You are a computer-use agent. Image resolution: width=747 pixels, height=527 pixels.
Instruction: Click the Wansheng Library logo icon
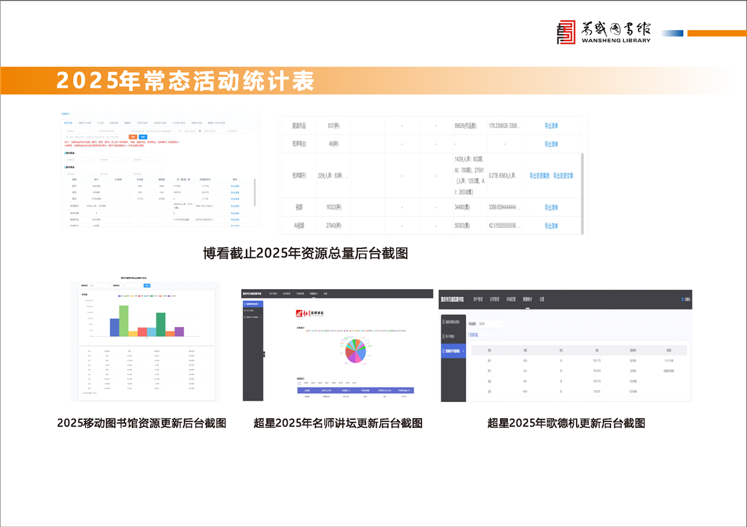point(565,32)
